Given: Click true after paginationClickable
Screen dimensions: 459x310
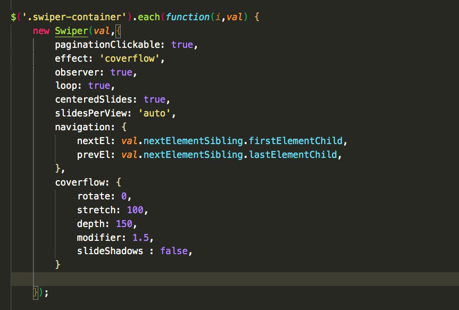Looking at the screenshot, I should click(182, 45).
